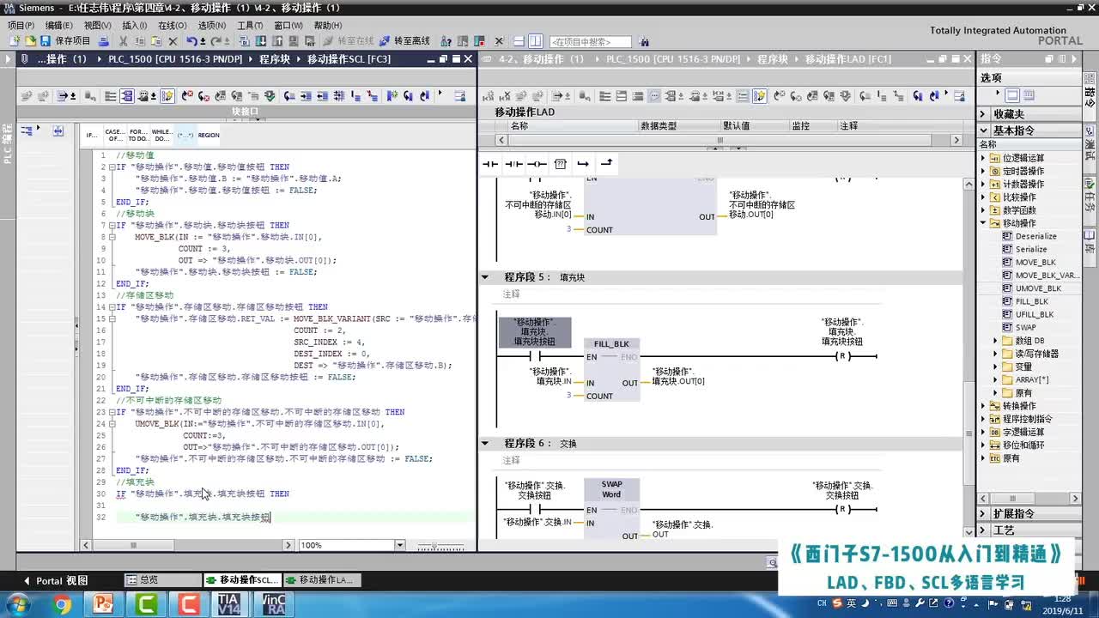The height and width of the screenshot is (618, 1099).
Task: Insert normally closed contact in LAD
Action: click(x=513, y=163)
